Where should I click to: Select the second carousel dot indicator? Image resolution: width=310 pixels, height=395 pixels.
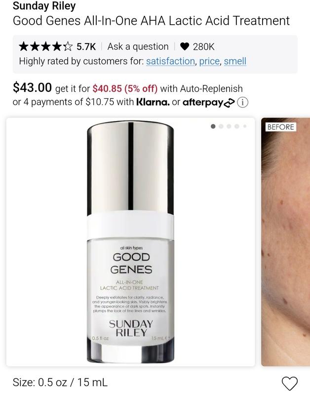221,126
